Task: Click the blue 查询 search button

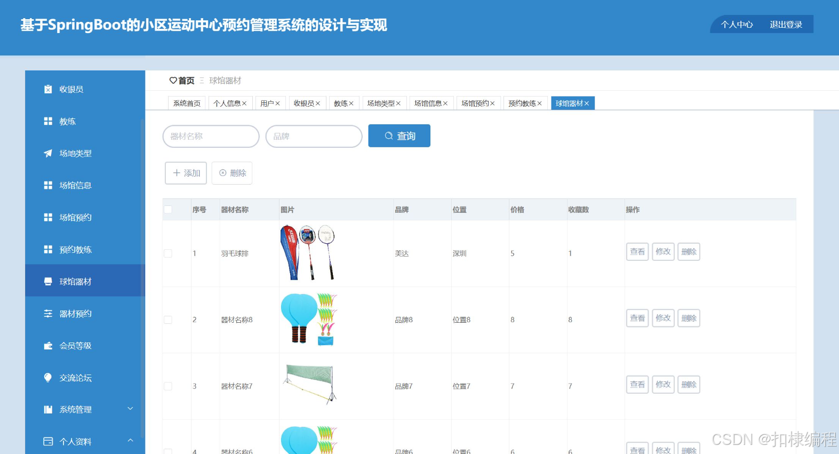Action: click(399, 136)
